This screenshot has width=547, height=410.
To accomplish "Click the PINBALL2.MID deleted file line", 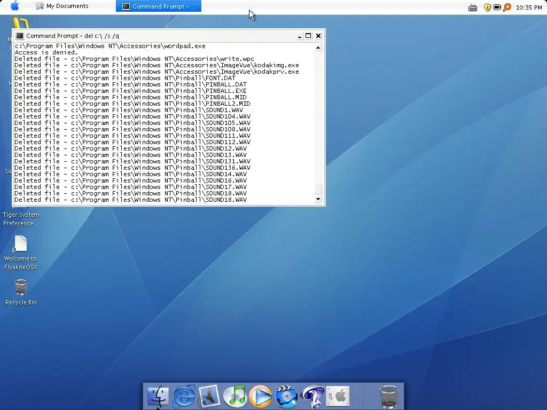I will 132,104.
